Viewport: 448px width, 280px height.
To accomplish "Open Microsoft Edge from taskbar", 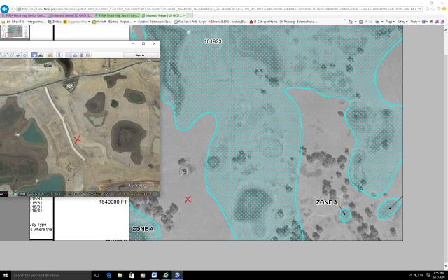I will click(x=108, y=275).
